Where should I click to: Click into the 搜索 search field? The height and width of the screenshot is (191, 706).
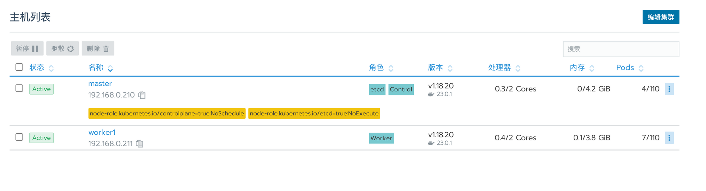point(621,49)
